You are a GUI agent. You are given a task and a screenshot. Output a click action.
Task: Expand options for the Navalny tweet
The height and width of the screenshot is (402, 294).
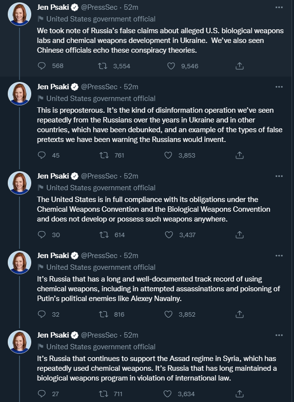(x=279, y=255)
